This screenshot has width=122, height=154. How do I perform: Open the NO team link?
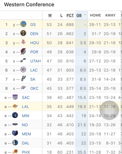click(25, 125)
